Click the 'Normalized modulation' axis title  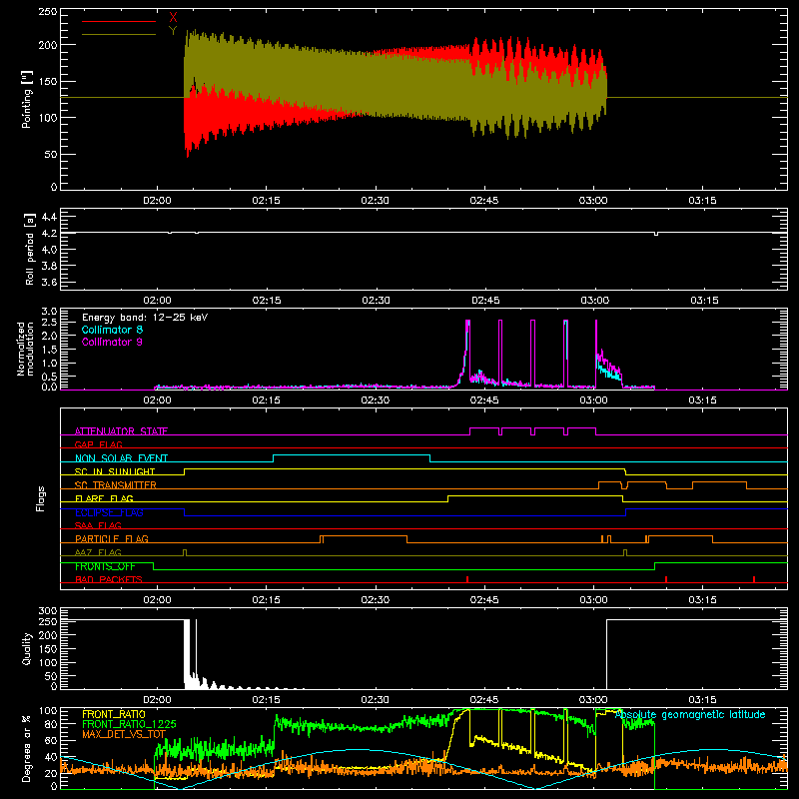click(26, 349)
